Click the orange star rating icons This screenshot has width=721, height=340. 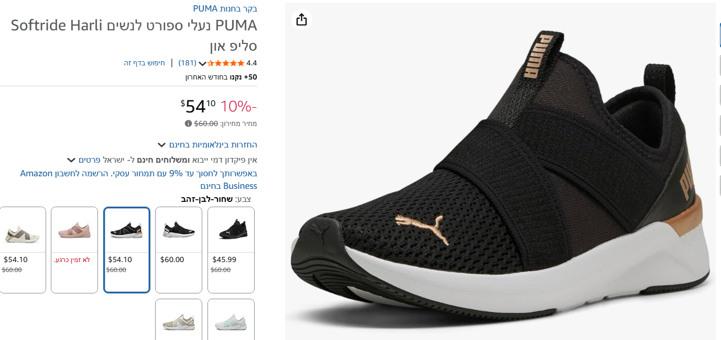226,63
